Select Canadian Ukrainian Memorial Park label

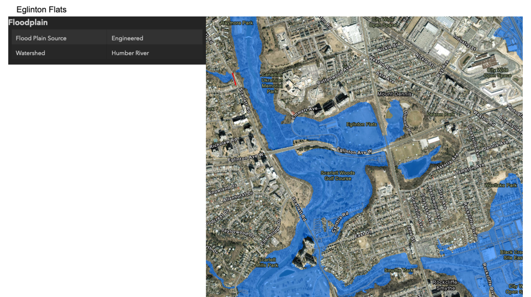(272, 83)
